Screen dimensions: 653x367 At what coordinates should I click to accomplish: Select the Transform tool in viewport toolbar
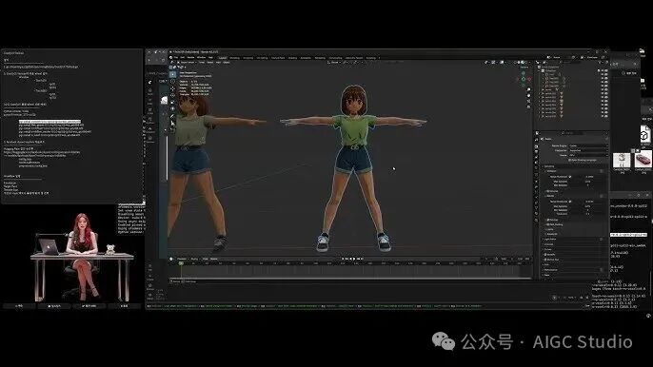pos(172,108)
